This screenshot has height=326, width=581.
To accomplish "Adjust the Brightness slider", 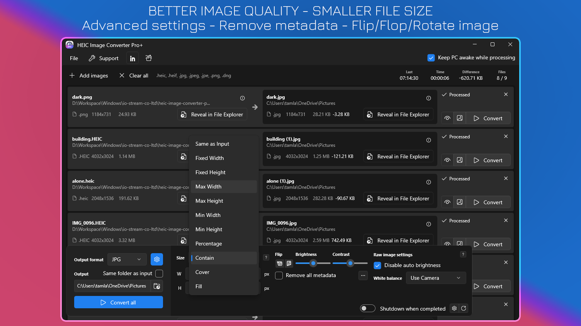I will coord(313,263).
